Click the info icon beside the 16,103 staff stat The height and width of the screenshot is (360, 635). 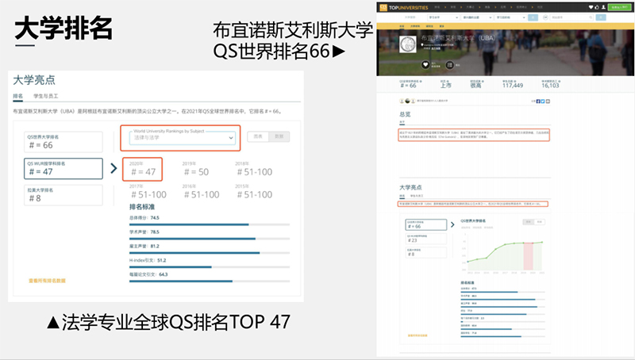560,82
